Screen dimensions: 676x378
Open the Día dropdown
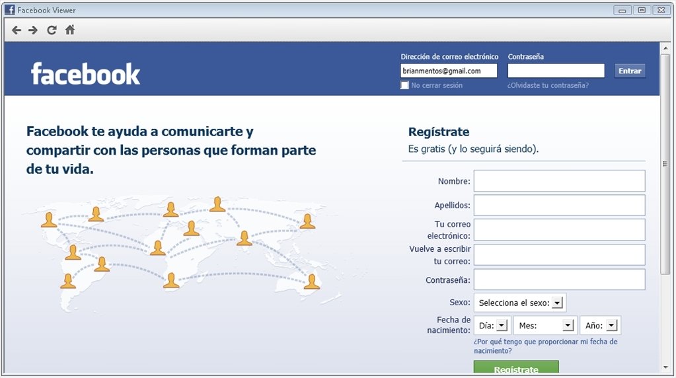point(492,325)
